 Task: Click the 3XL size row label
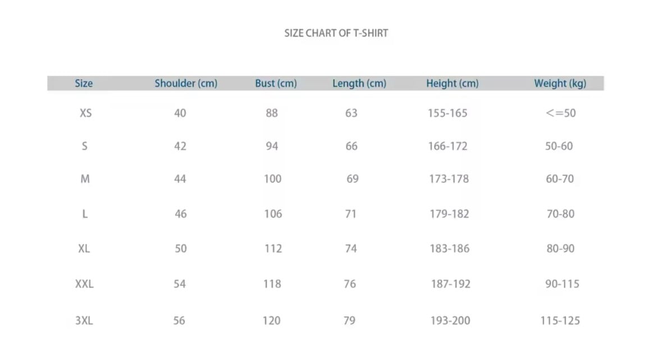click(84, 321)
